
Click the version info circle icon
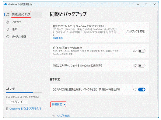coord(8,37)
